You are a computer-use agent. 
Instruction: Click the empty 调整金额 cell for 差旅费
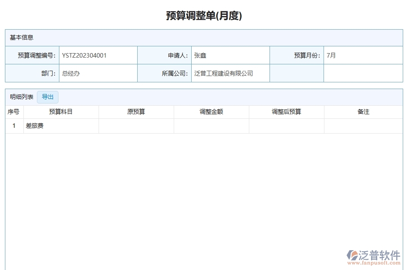(x=211, y=126)
